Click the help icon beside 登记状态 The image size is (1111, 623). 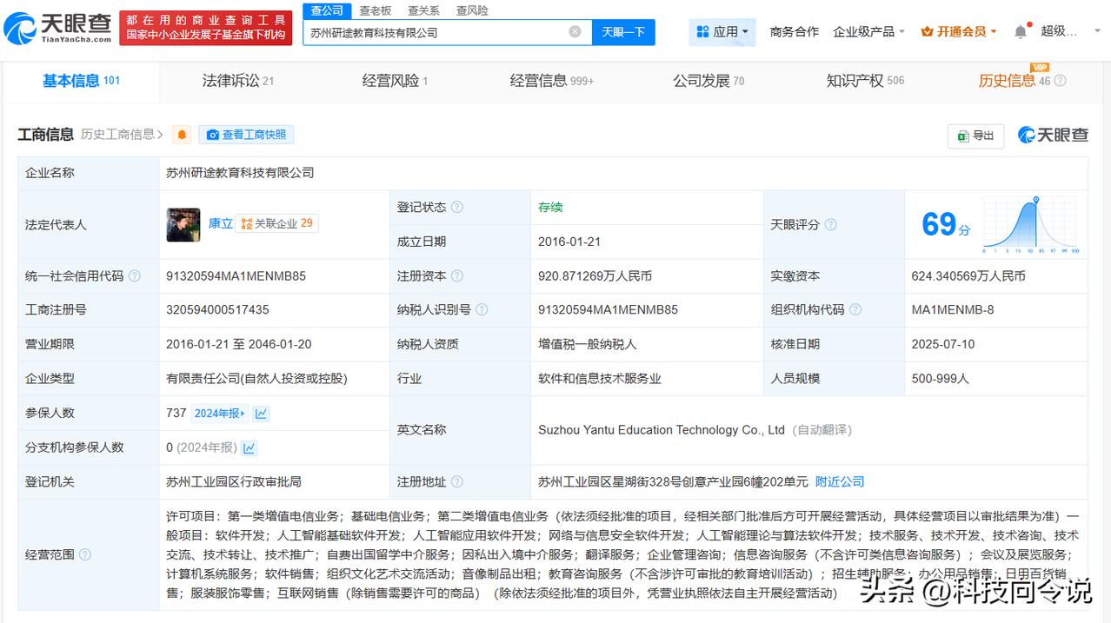tap(457, 208)
